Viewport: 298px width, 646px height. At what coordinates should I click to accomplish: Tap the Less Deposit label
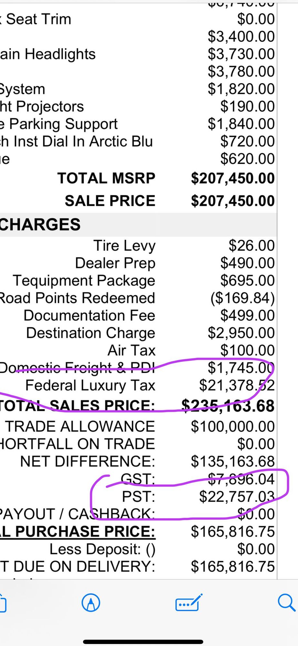[102, 549]
